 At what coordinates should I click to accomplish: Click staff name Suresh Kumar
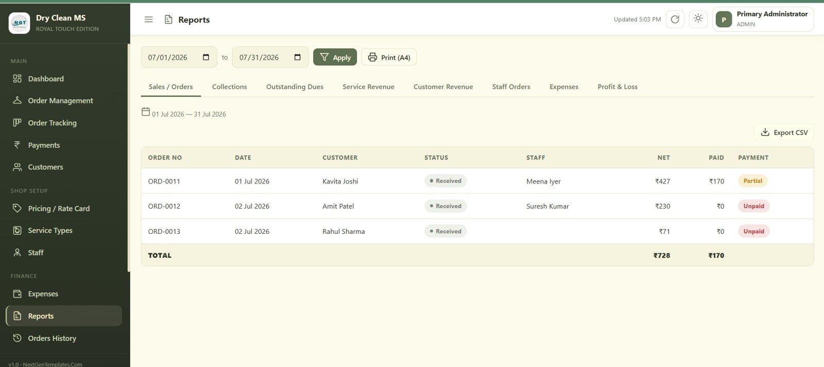[x=547, y=206]
